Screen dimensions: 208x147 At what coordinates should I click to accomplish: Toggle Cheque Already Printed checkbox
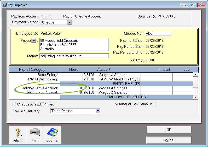[14, 104]
